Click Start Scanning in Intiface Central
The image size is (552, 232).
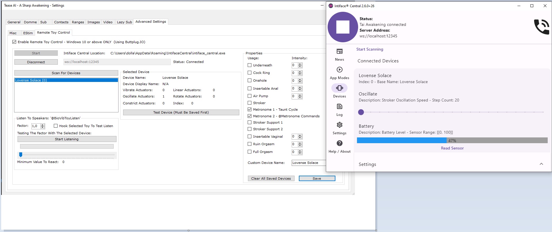click(370, 49)
